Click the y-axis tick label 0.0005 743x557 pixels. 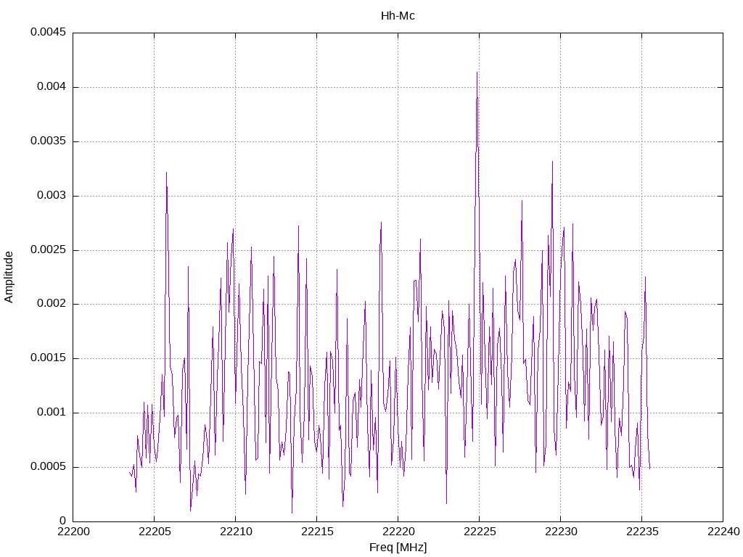pyautogui.click(x=49, y=467)
